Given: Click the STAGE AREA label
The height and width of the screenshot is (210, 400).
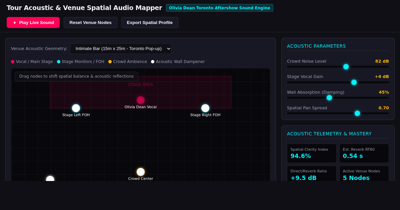Looking at the screenshot, I should [x=141, y=85].
